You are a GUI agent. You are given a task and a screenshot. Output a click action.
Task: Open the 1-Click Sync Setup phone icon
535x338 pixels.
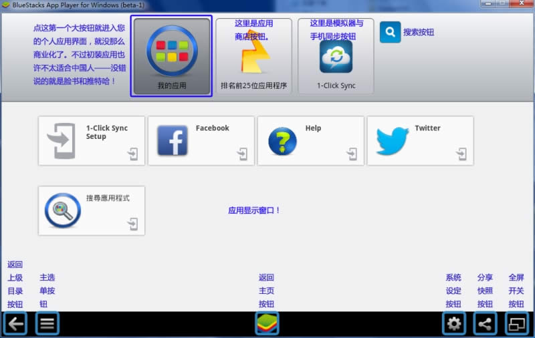coord(62,141)
